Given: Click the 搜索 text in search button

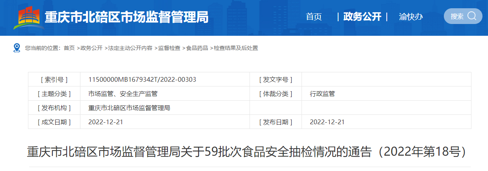Looking at the screenshot, I should (457, 17).
